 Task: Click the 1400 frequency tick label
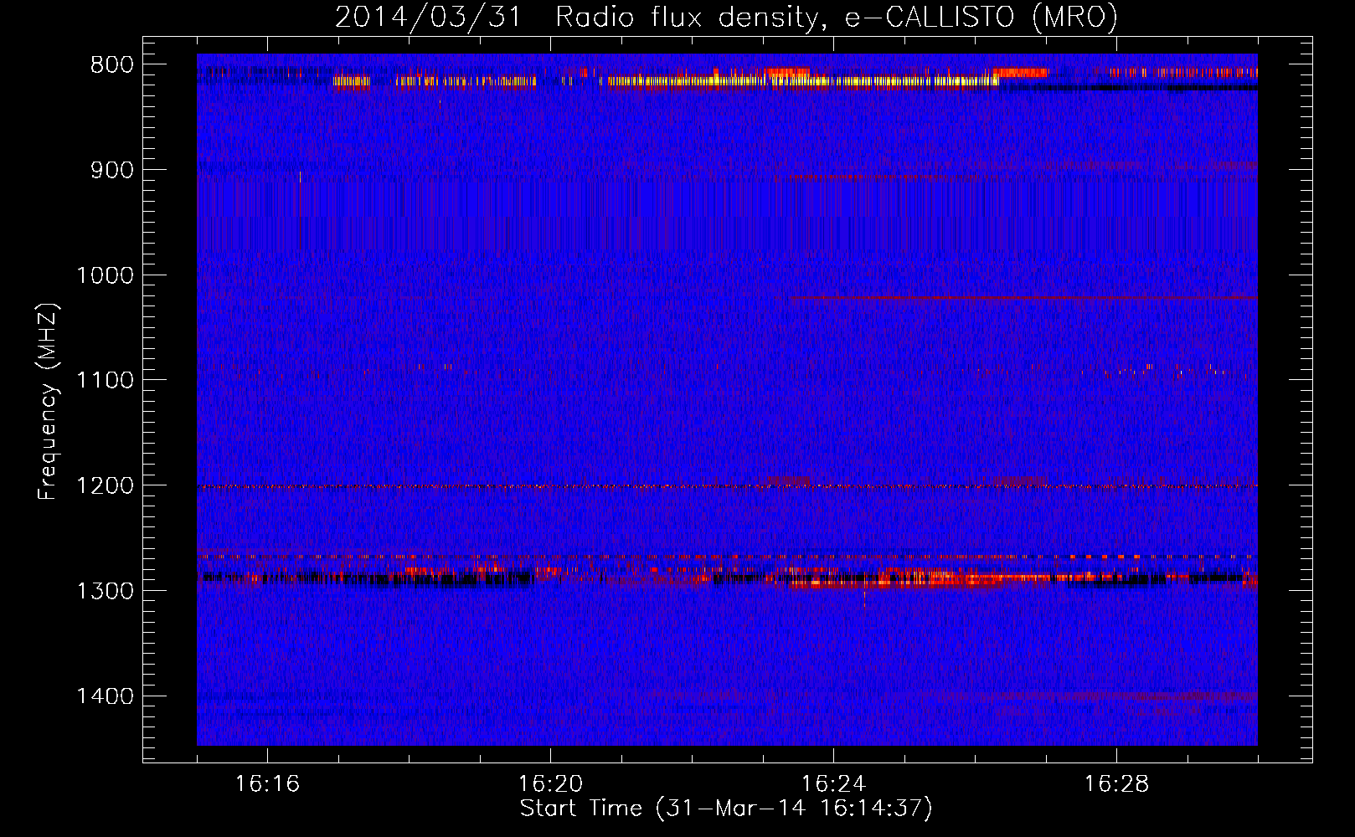pyautogui.click(x=106, y=696)
